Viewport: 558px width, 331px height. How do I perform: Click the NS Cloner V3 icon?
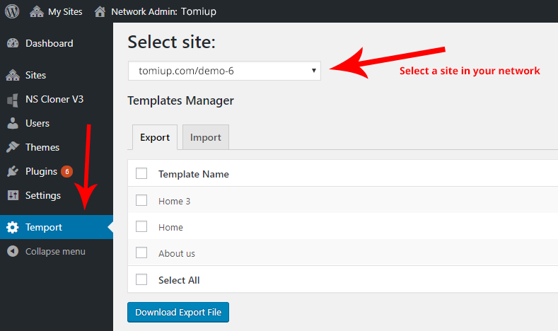13,100
